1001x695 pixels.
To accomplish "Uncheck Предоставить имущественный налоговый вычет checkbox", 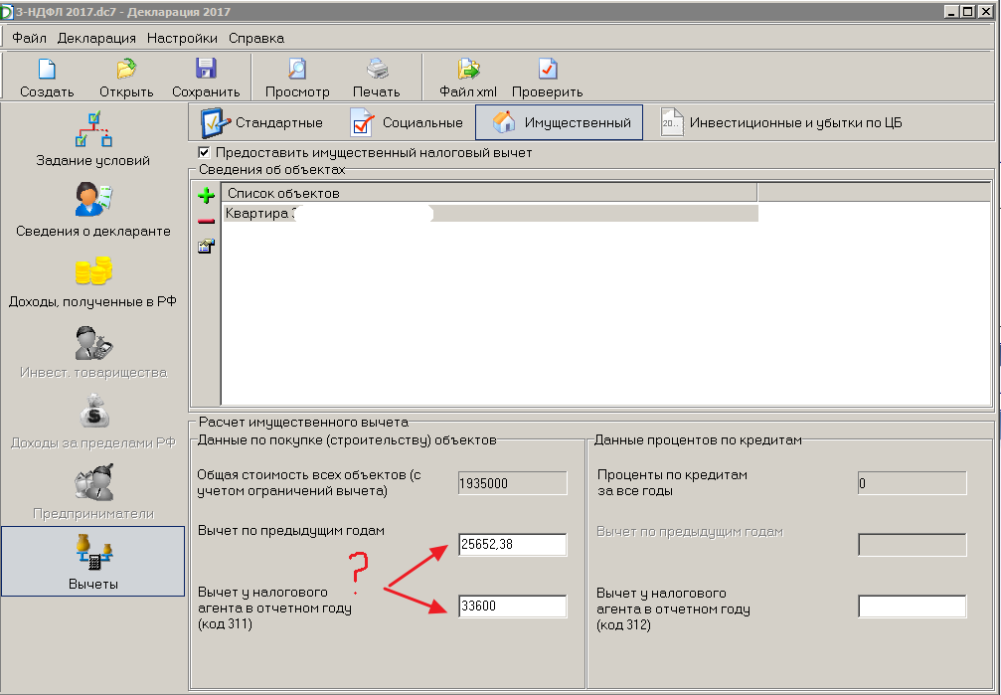I will click(x=205, y=153).
